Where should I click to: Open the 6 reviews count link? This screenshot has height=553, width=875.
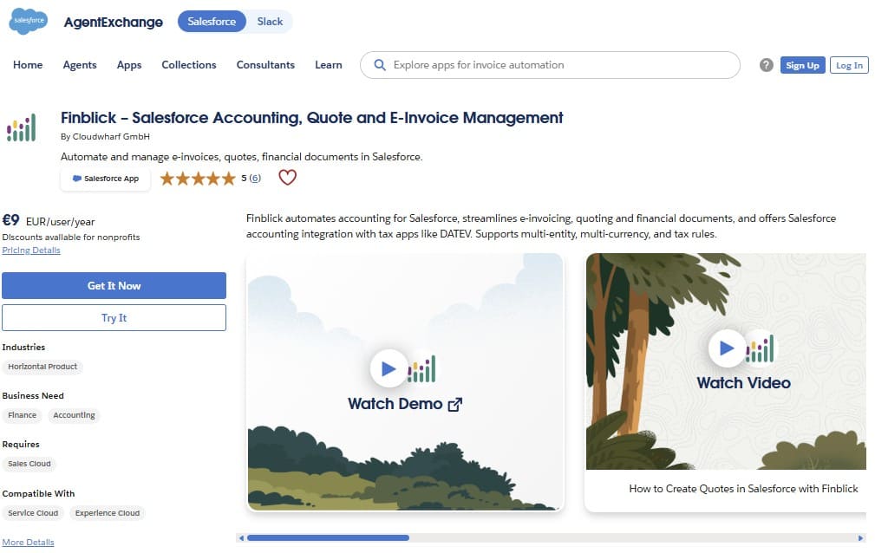254,178
